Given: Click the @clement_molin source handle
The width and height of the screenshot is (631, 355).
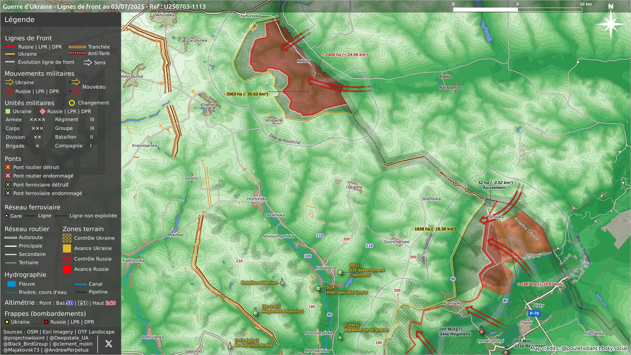Looking at the screenshot, I should [73, 344].
